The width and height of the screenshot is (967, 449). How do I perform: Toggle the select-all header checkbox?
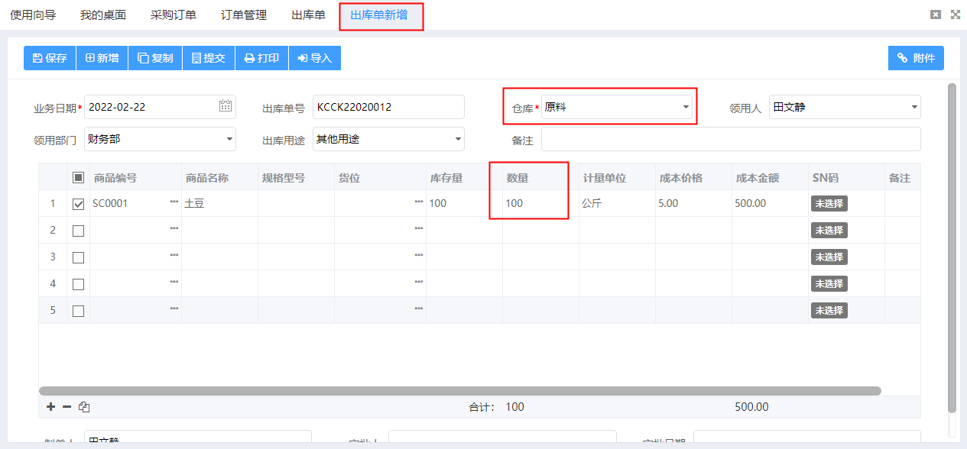77,176
